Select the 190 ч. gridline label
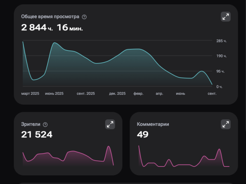 click(222, 56)
